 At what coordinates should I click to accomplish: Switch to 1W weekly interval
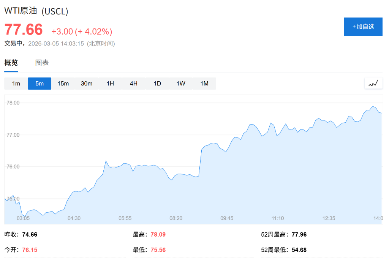pyautogui.click(x=181, y=84)
